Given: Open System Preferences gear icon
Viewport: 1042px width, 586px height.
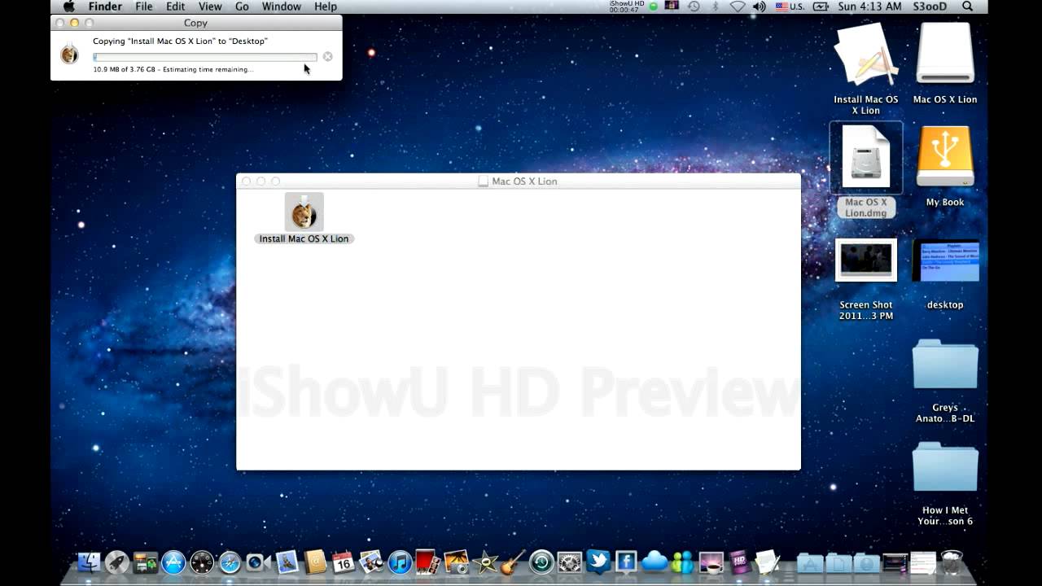Looking at the screenshot, I should click(570, 562).
